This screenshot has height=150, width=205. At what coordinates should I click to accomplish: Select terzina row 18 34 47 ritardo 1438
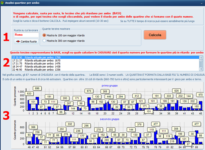click(x=105, y=67)
